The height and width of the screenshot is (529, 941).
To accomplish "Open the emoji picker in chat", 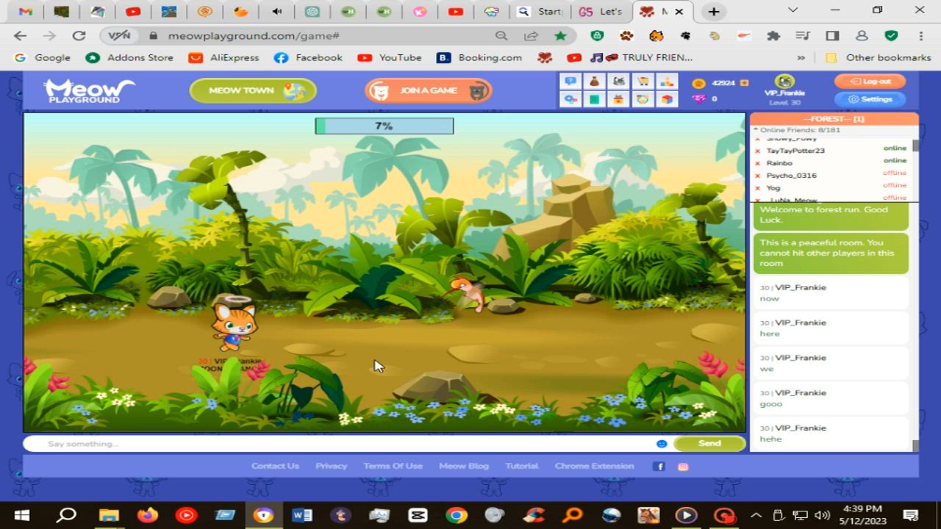I will [x=662, y=444].
